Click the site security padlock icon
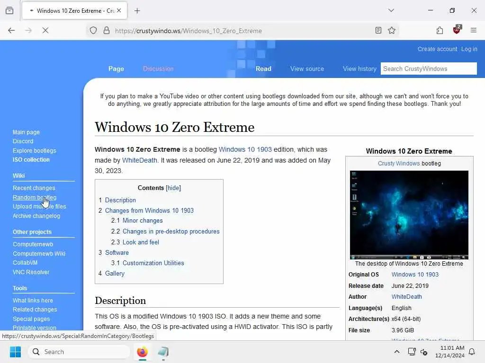The image size is (485, 363). [107, 31]
